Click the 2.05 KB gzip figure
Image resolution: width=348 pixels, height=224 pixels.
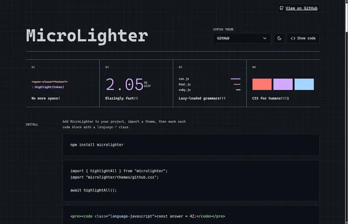coord(128,84)
